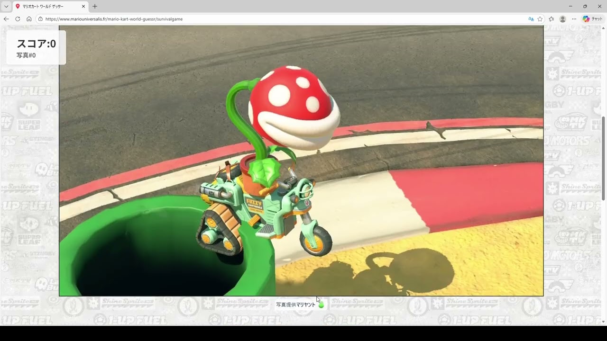Open the Copilot チャット button
Screen dimensions: 607x341
pyautogui.click(x=593, y=19)
